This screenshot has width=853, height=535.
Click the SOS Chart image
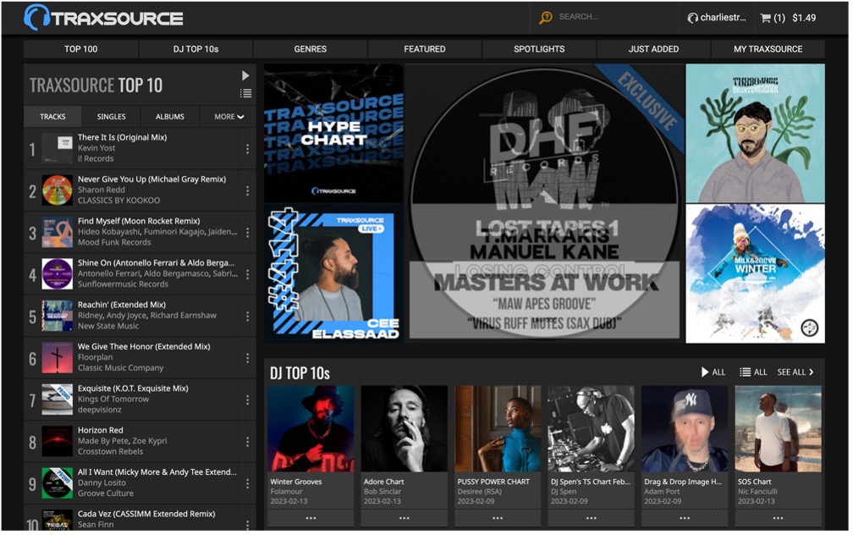(779, 429)
